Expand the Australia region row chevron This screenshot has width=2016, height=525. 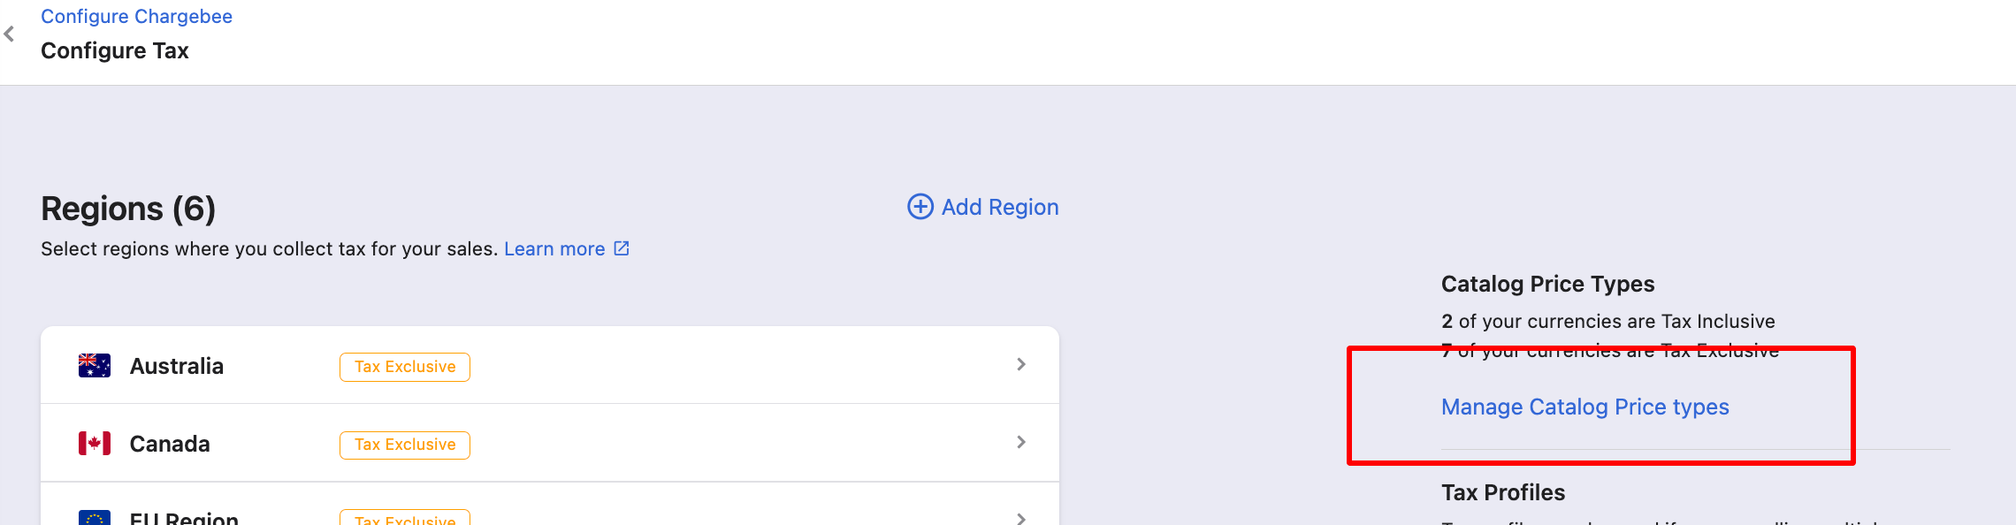click(1021, 364)
